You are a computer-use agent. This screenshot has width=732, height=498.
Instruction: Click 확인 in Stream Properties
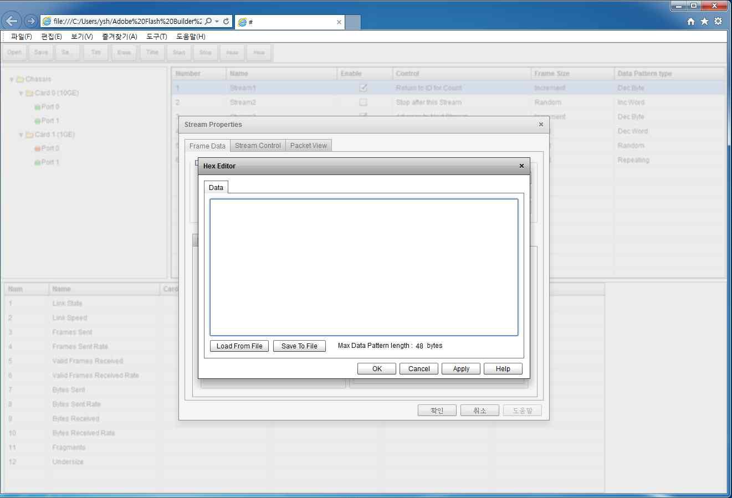[x=437, y=410]
